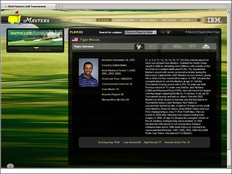Click Cuts Made: 14 text
Viewport: 232px width, 174px height.
coord(110,89)
